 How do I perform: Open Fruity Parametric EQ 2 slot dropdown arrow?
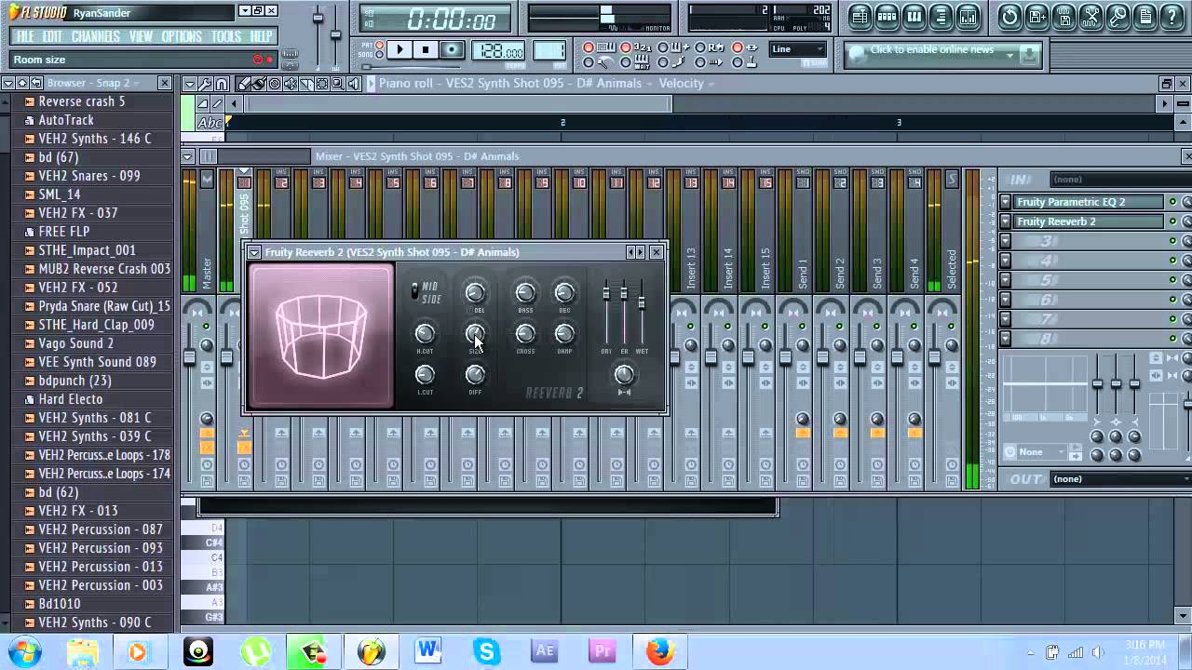[x=1006, y=202]
